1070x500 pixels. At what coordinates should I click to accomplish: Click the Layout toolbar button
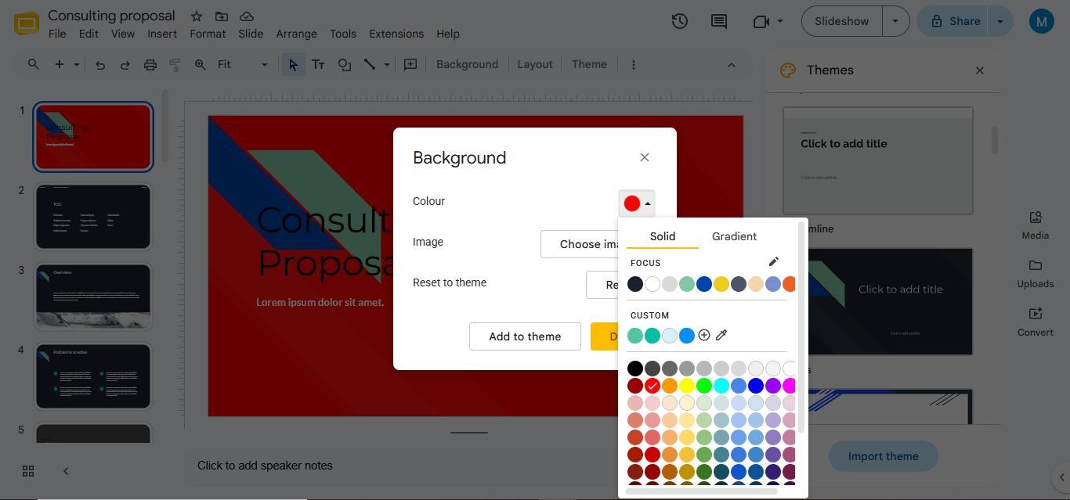(x=535, y=64)
